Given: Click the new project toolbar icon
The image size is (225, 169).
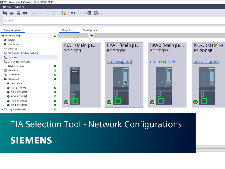Looking at the screenshot, I should click(x=5, y=13).
